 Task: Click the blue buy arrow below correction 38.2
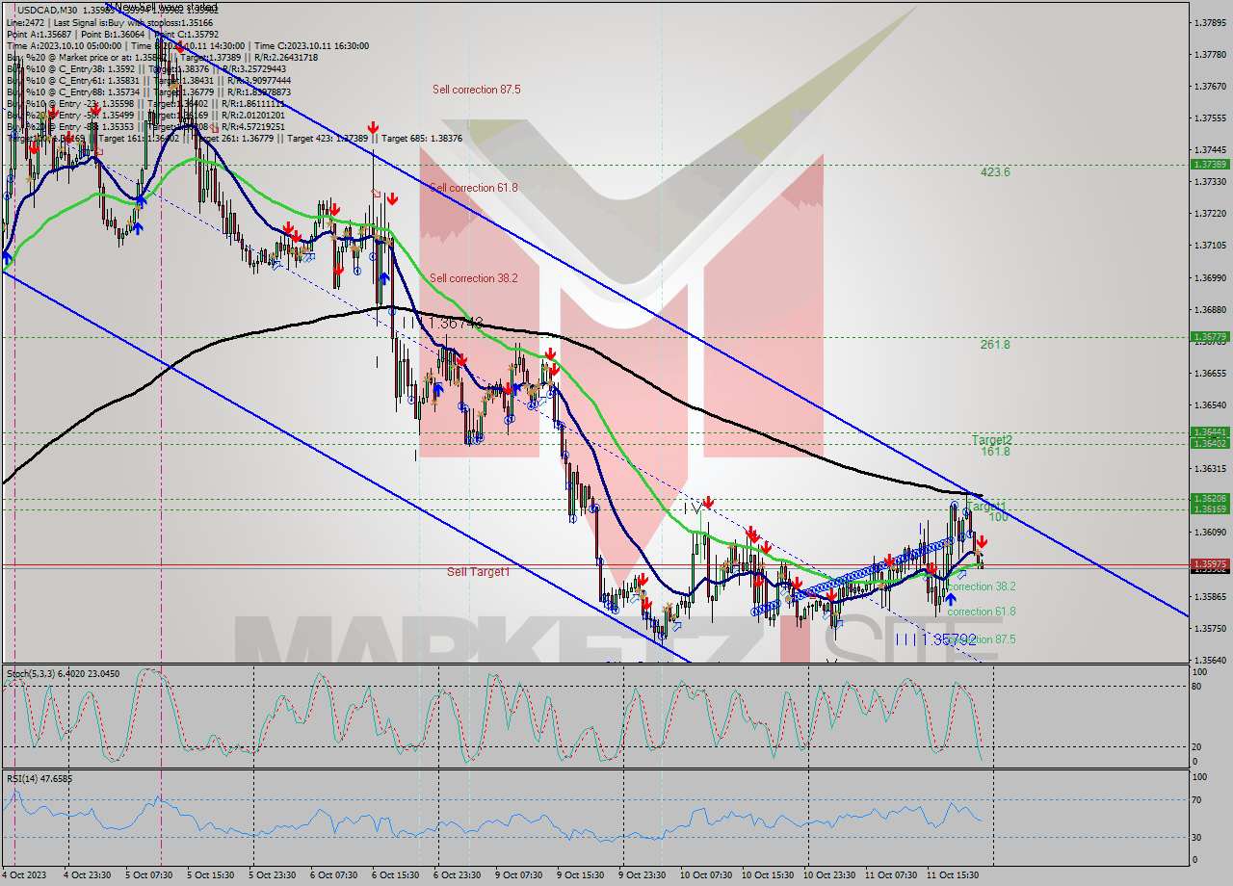[951, 599]
